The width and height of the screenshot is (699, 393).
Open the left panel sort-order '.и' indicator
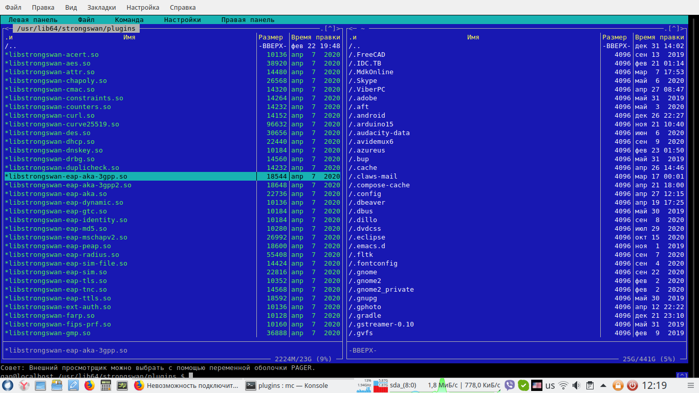pos(9,37)
